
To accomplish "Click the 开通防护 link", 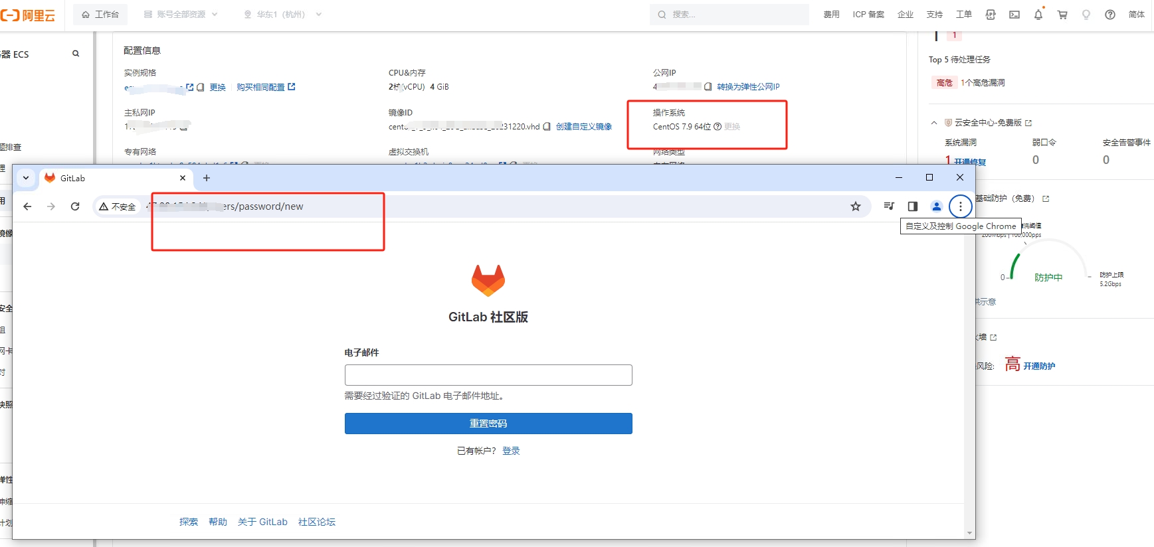I will pos(1039,366).
